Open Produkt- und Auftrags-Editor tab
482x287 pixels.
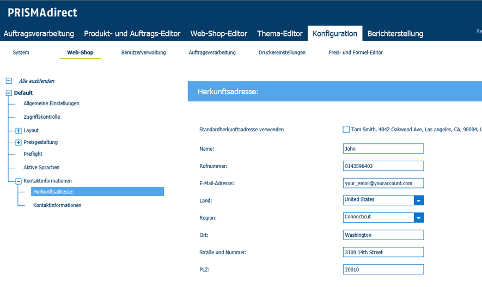(x=132, y=34)
